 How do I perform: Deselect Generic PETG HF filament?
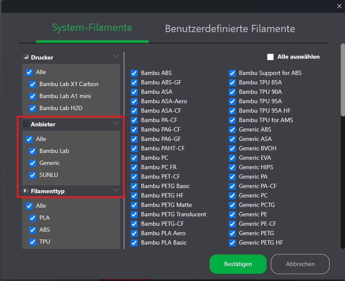point(232,243)
